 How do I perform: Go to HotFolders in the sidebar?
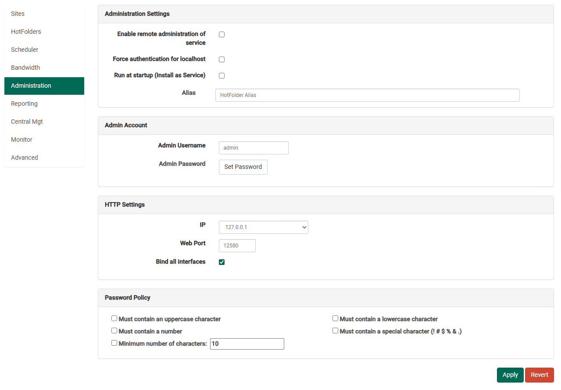(x=44, y=32)
